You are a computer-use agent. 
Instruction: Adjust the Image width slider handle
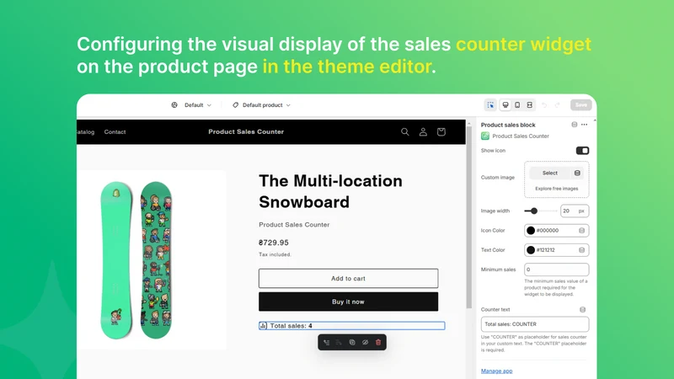[534, 211]
